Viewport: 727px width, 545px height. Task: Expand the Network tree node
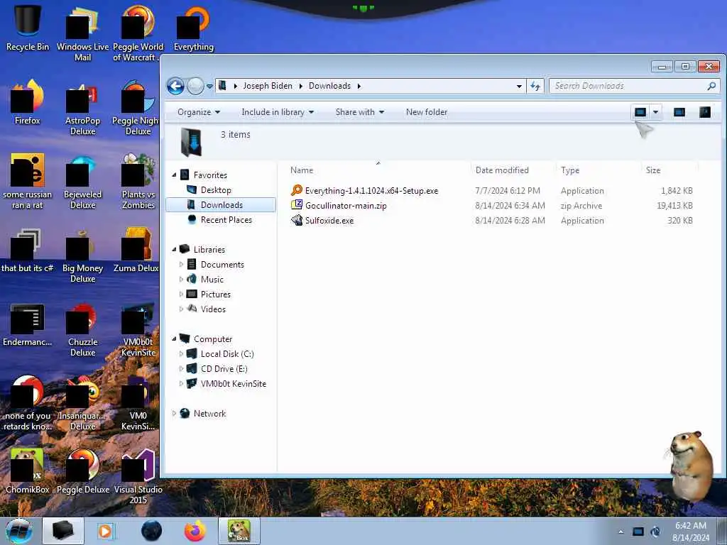coord(175,414)
